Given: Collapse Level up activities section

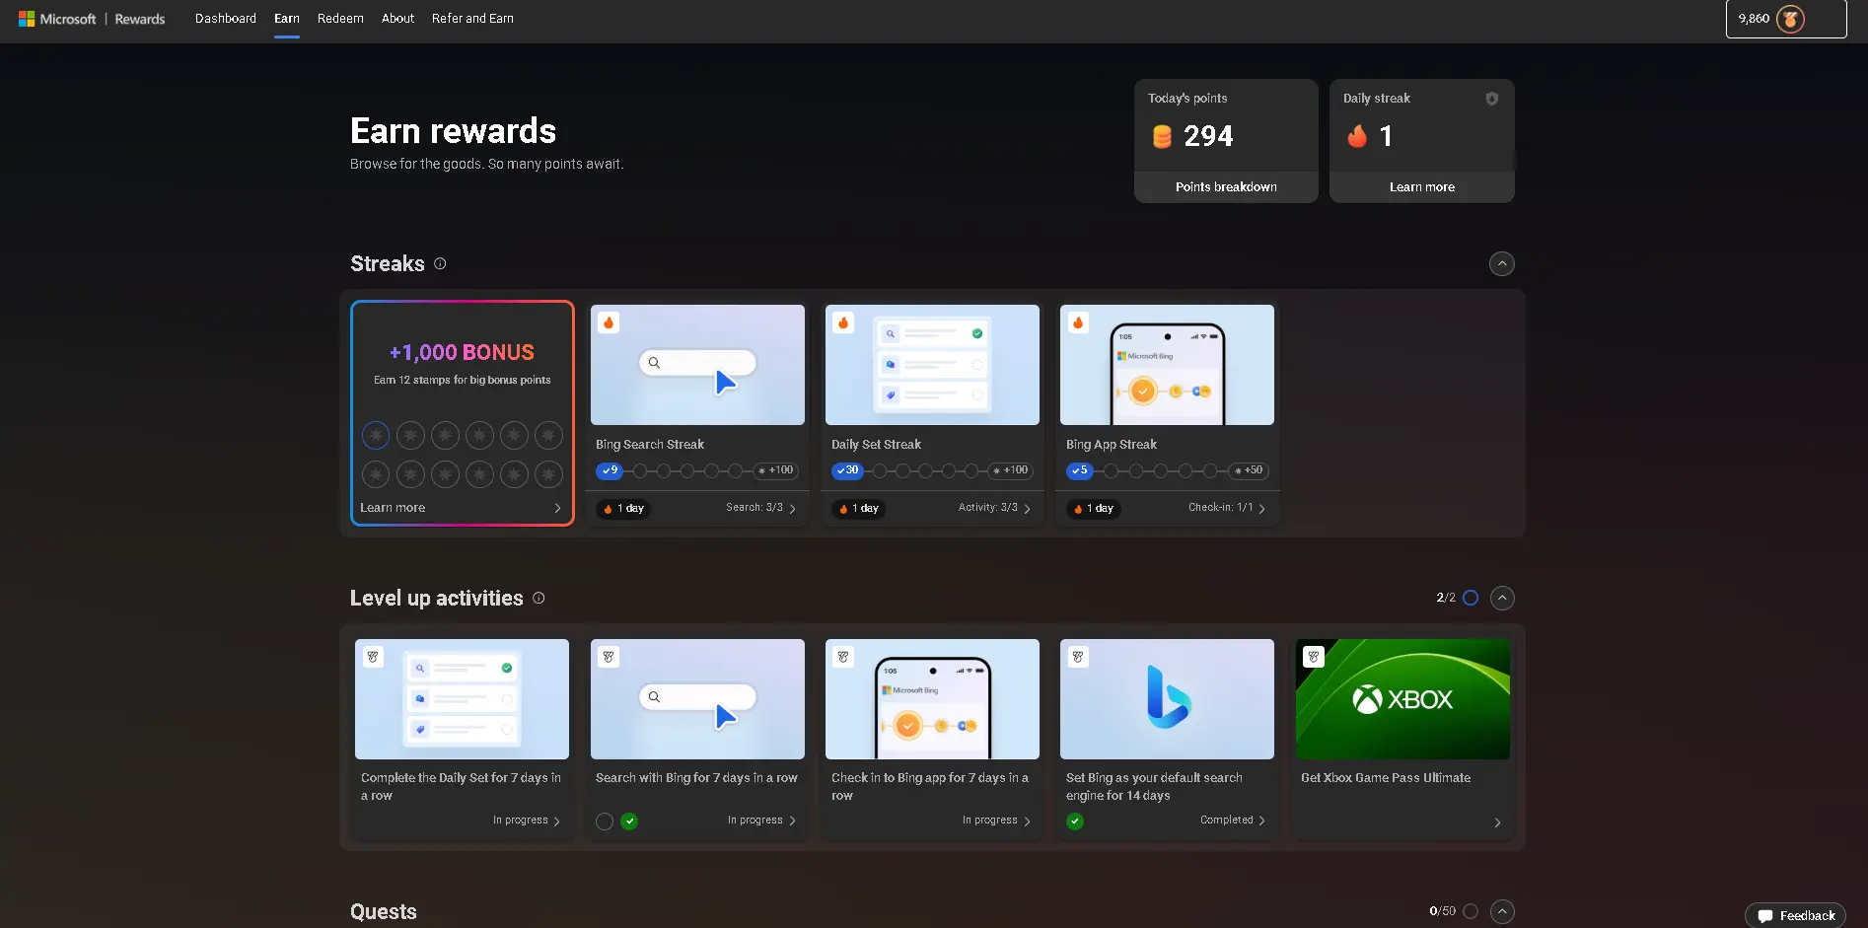Looking at the screenshot, I should [1502, 598].
